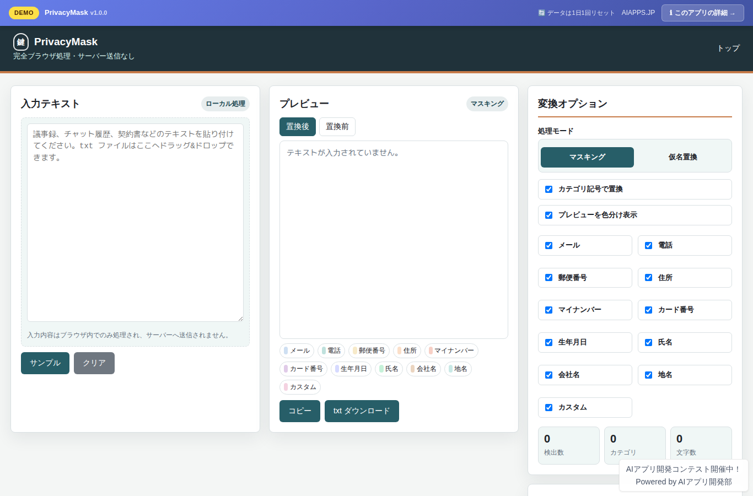This screenshot has width=753, height=496.
Task: Click the 生年月日 legend color chip
Action: point(351,369)
